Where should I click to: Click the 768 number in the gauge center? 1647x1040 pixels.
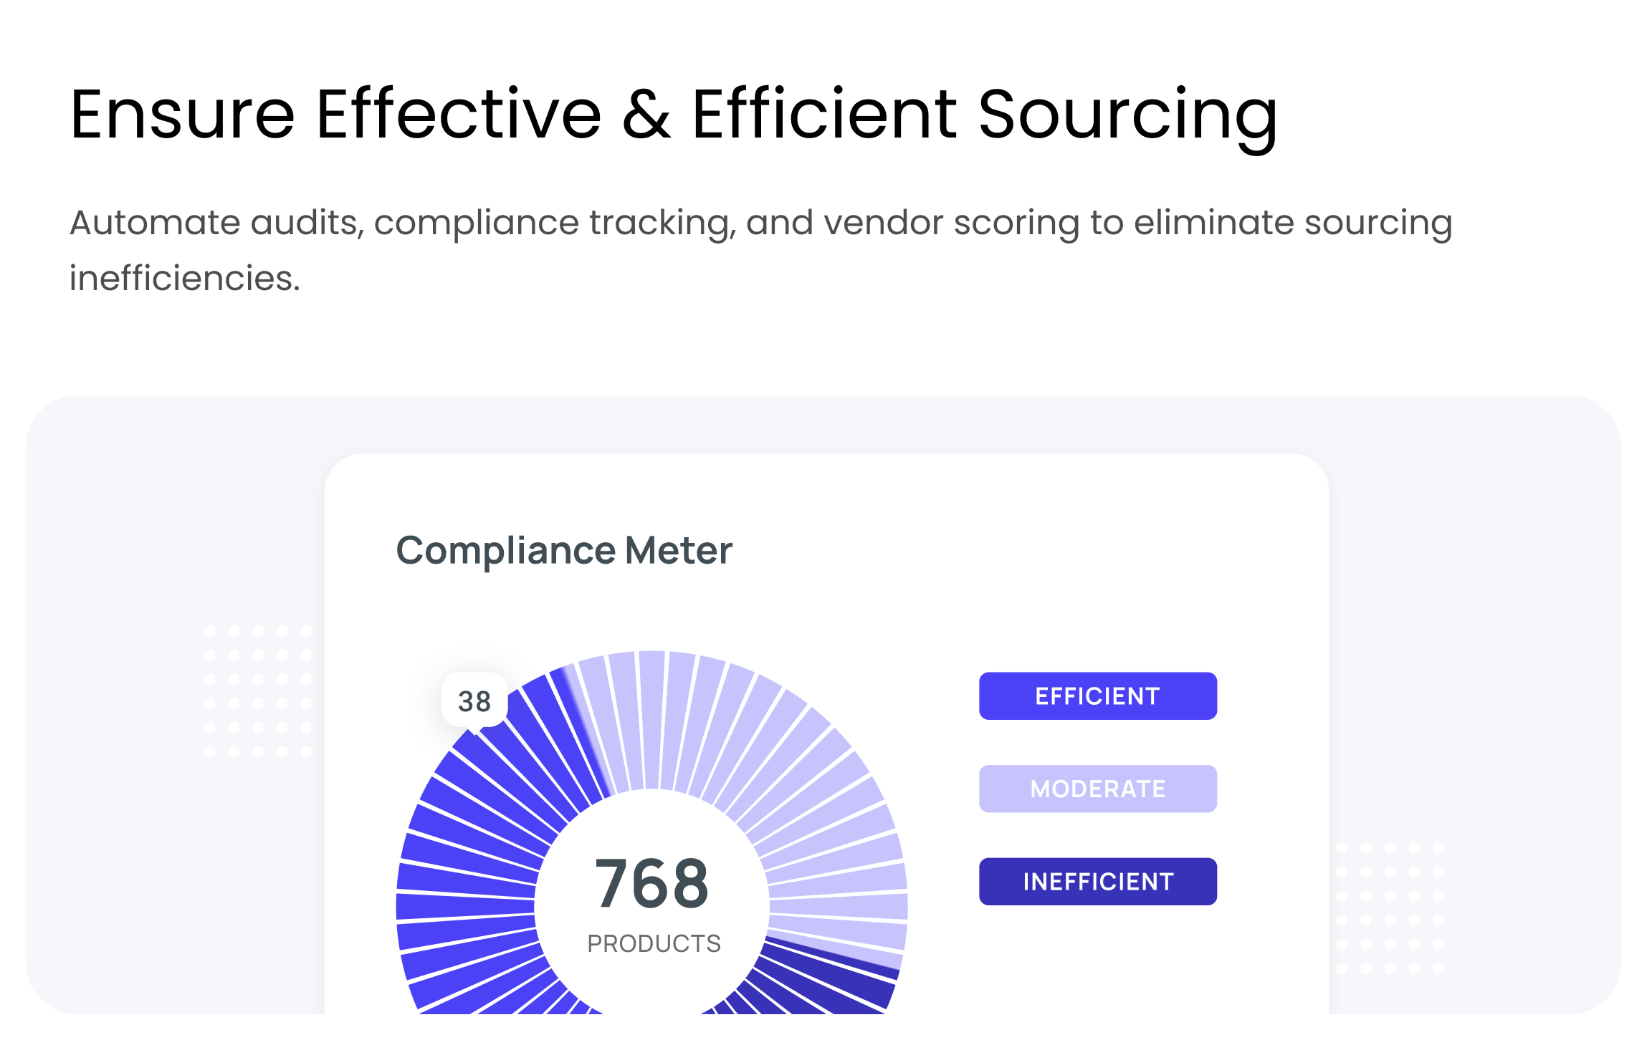pos(651,883)
